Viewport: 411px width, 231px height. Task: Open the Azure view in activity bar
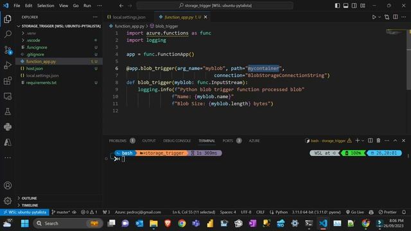(8, 142)
